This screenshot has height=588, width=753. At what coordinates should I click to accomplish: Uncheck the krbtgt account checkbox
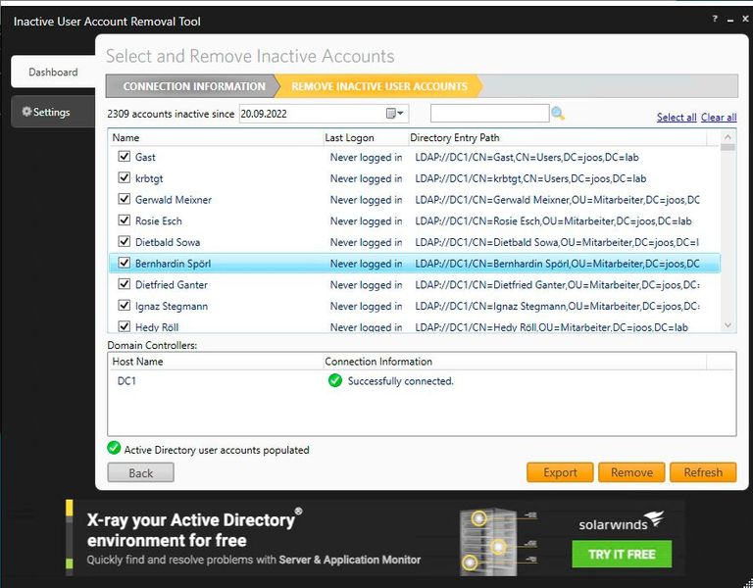(x=124, y=177)
